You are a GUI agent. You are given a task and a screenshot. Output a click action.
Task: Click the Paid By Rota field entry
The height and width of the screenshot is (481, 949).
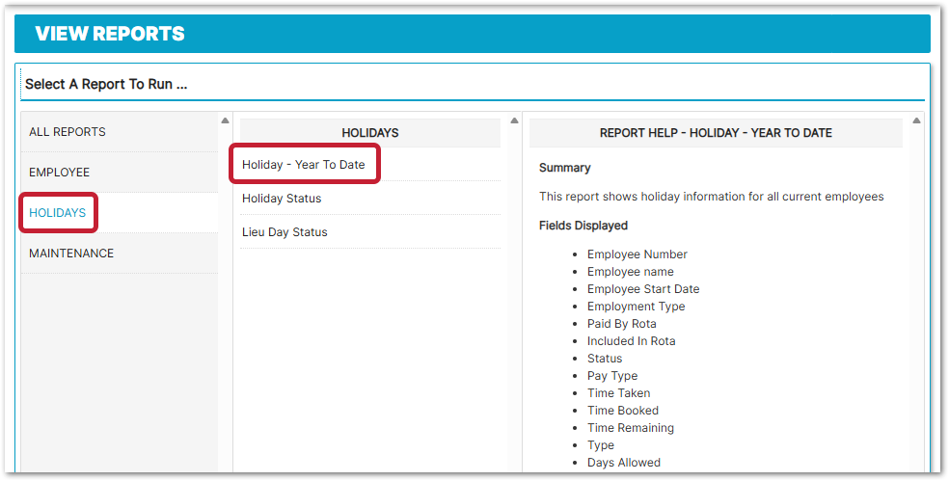[x=621, y=324]
